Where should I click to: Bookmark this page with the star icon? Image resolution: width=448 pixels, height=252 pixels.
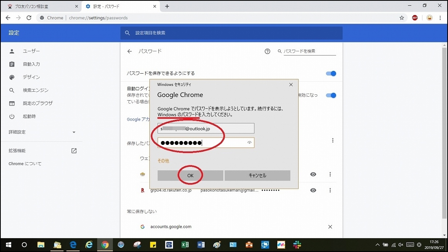(402, 18)
